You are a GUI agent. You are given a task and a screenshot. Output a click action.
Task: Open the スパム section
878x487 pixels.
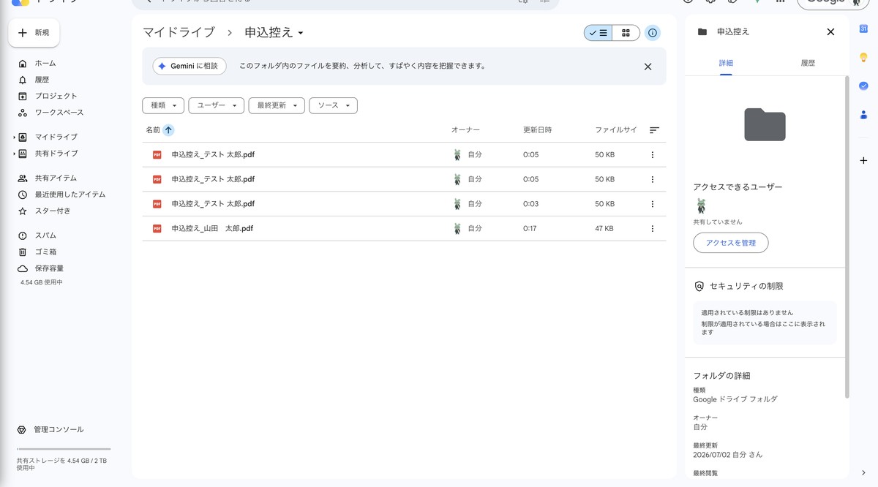45,235
